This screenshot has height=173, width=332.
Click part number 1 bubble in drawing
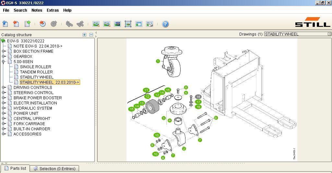[x=158, y=61]
